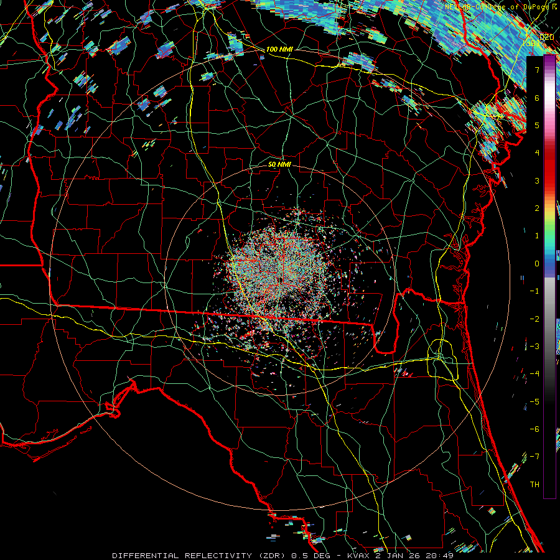This screenshot has height=560, width=560.
Task: Click the "1" value on the color scale
Action: click(537, 236)
